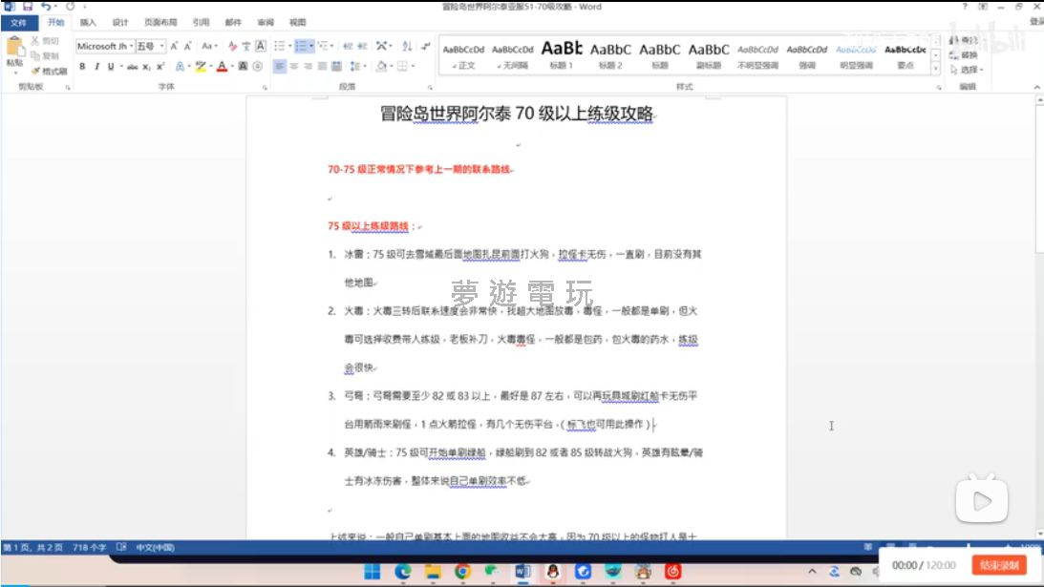Toggle bold formatting in the font group
The height and width of the screenshot is (587, 1044).
tap(82, 67)
